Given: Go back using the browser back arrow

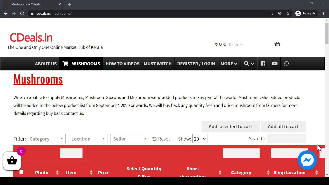Looking at the screenshot, I should click(6, 13).
